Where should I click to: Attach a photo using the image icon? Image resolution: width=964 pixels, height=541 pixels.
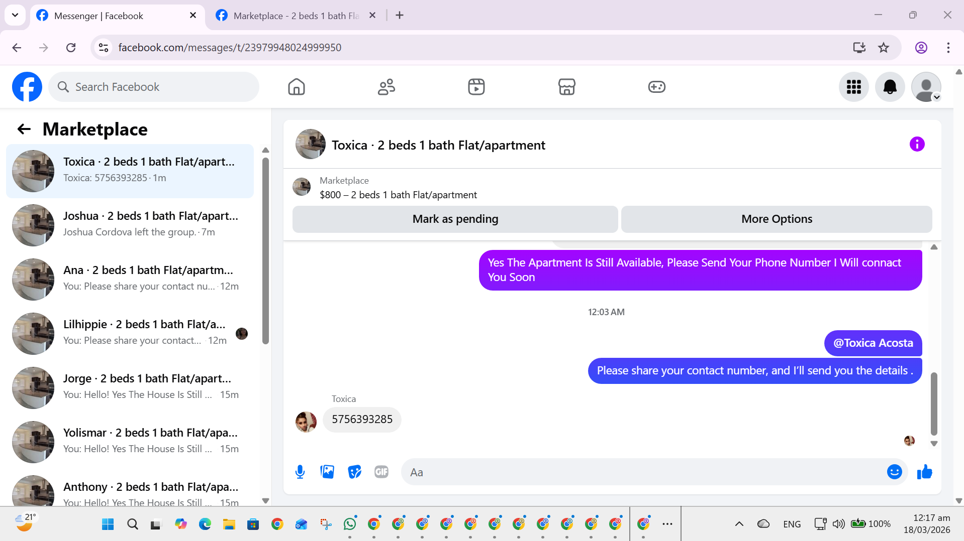tap(327, 472)
